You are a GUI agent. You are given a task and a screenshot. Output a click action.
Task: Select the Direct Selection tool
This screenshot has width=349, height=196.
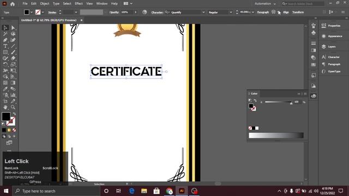point(13,28)
